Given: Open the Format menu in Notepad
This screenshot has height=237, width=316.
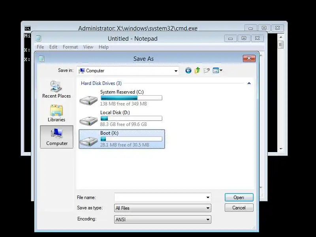Looking at the screenshot, I should click(70, 47).
